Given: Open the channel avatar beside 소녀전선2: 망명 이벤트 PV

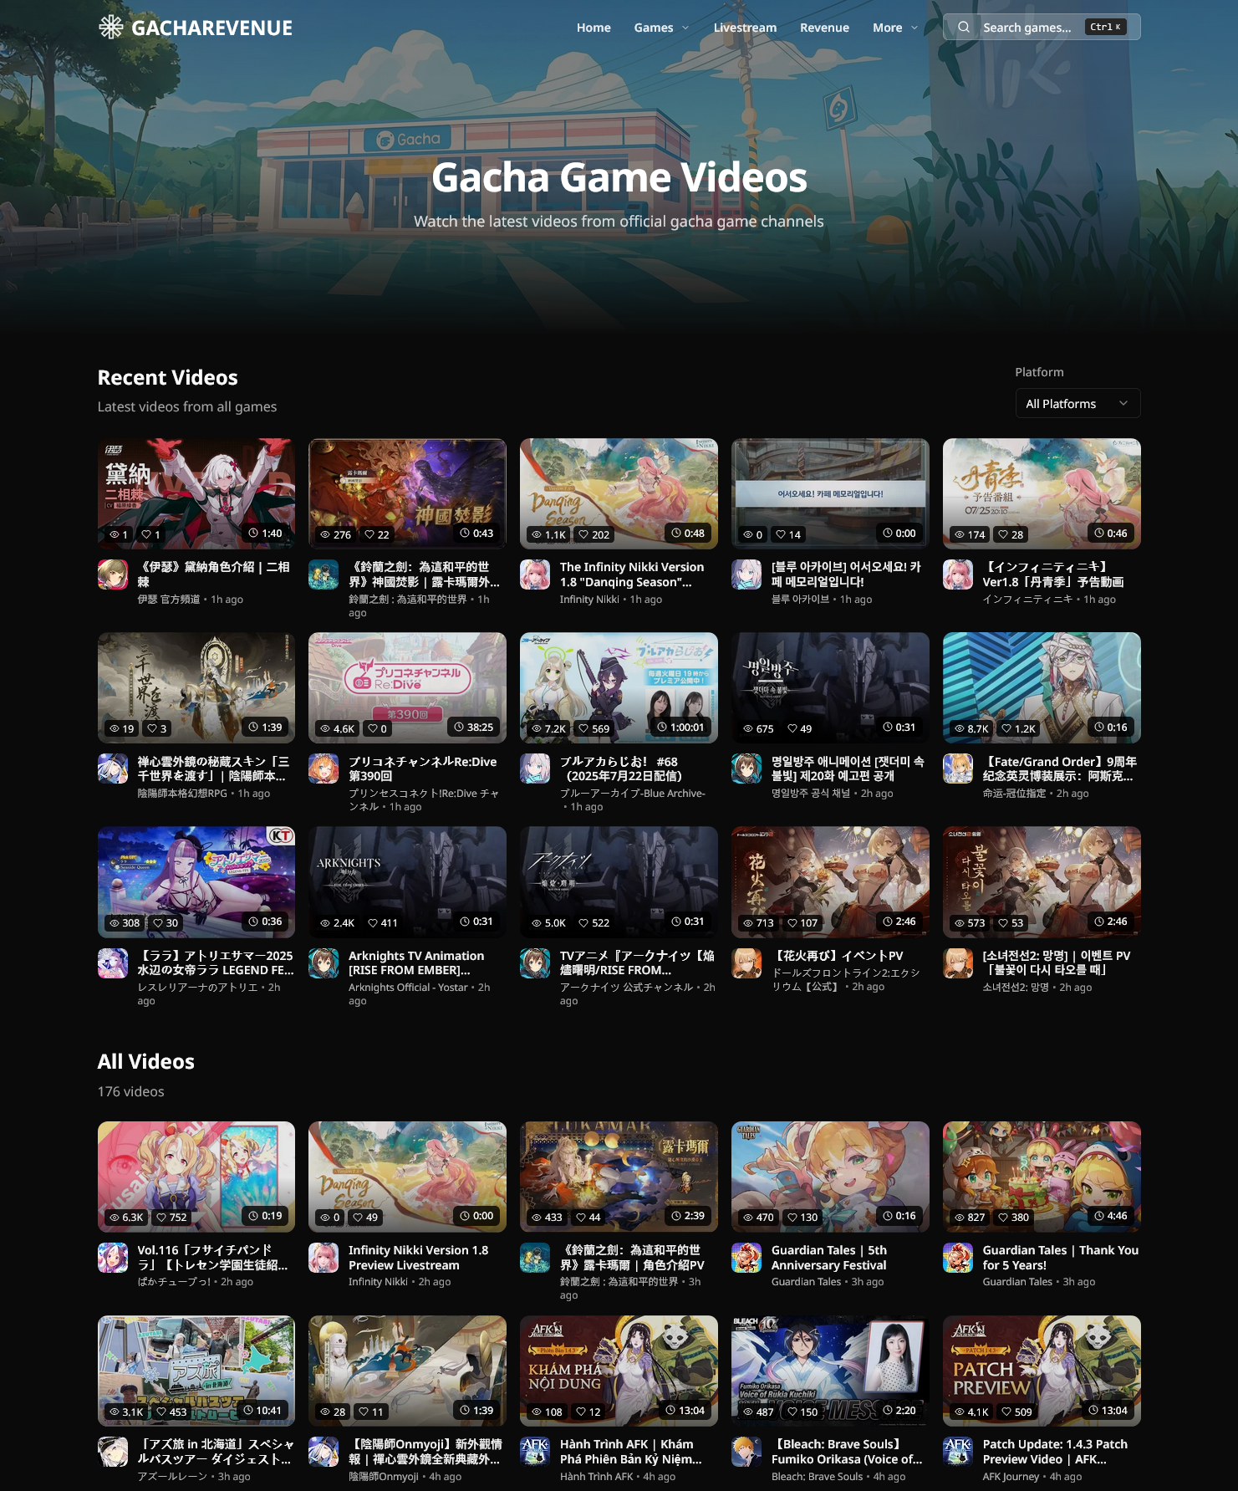Looking at the screenshot, I should coord(958,963).
